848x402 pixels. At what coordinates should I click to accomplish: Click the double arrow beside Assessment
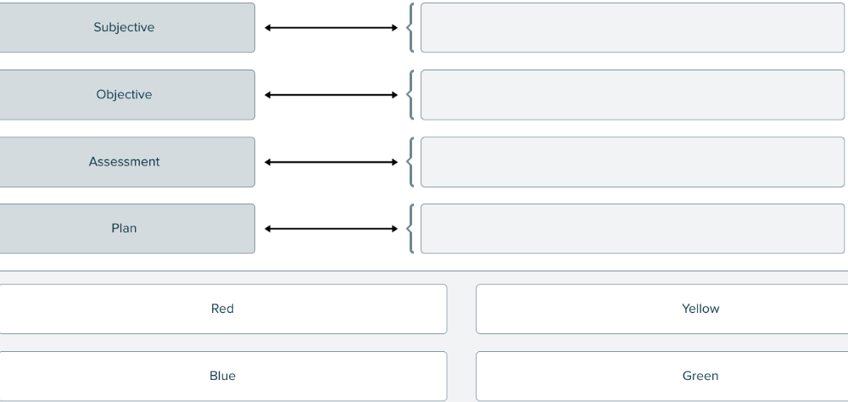point(331,162)
